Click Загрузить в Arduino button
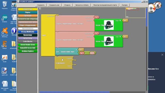Viewport: 165px width, 93px height. (82, 5)
